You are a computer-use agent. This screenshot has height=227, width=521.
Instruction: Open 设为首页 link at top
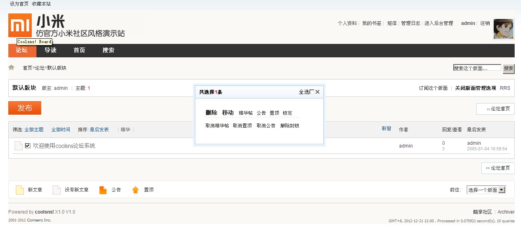[x=19, y=4]
